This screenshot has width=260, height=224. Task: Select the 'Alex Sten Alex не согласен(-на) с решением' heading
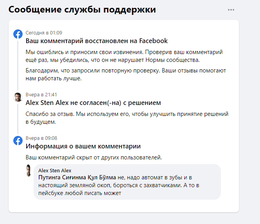(x=93, y=103)
